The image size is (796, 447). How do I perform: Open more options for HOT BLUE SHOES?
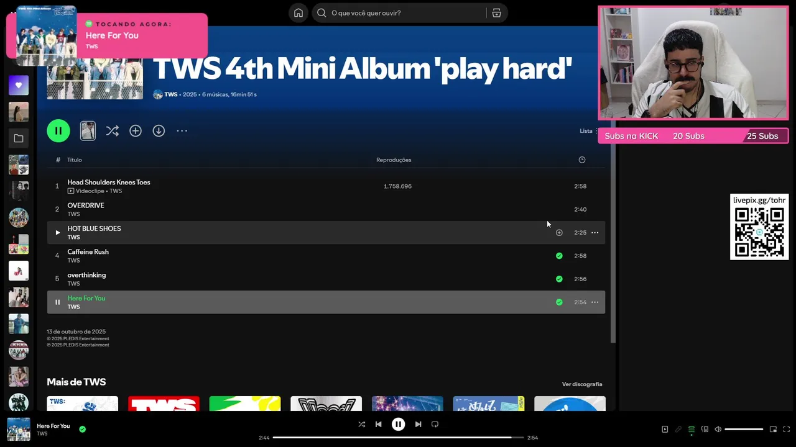coord(595,233)
